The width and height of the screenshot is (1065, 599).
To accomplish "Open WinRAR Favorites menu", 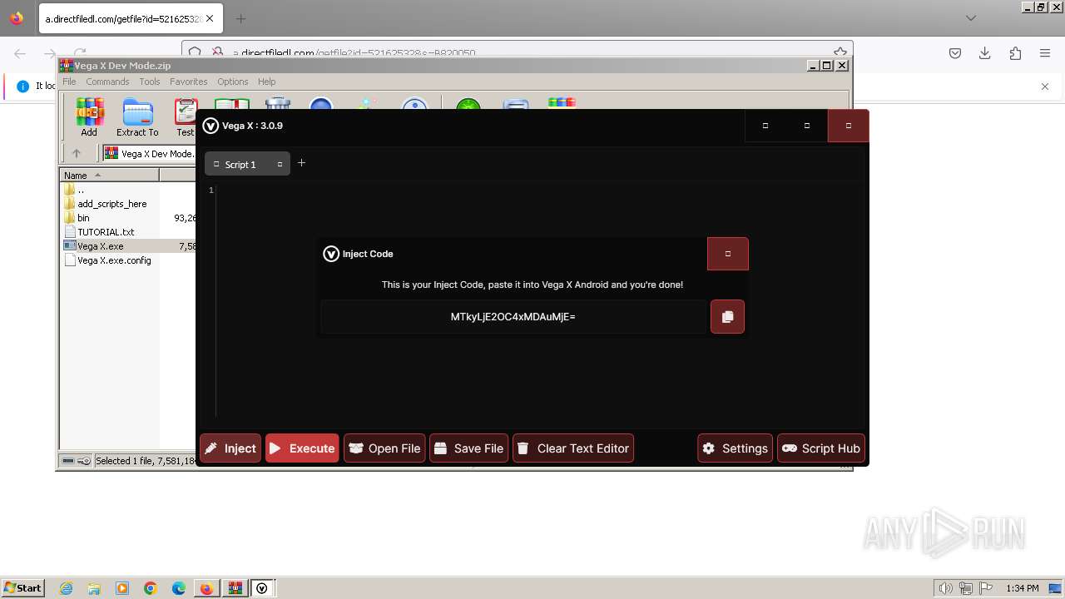I will [x=189, y=82].
